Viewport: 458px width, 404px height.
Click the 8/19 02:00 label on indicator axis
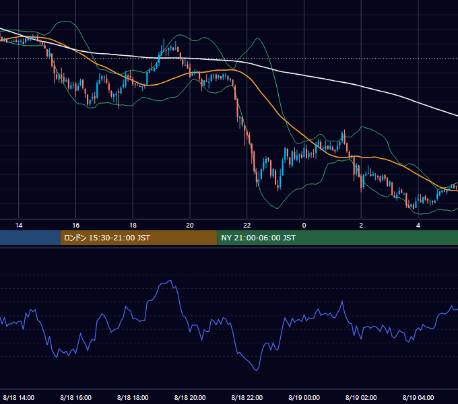(x=361, y=397)
